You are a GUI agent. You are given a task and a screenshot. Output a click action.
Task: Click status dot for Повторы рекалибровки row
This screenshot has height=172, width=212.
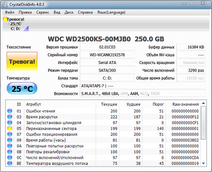[10, 152]
